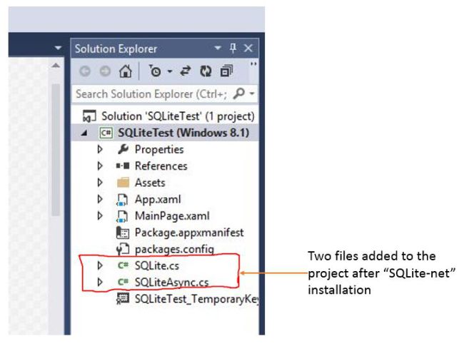
Task: Click the Collapse All icon
Action: coord(226,71)
